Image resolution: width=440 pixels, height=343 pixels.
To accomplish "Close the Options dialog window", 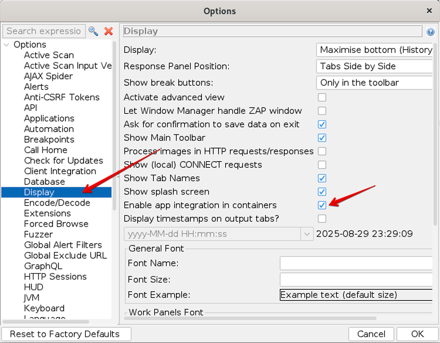I will click(x=429, y=11).
